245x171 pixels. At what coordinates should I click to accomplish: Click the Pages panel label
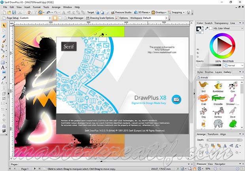pyautogui.click(x=14, y=164)
